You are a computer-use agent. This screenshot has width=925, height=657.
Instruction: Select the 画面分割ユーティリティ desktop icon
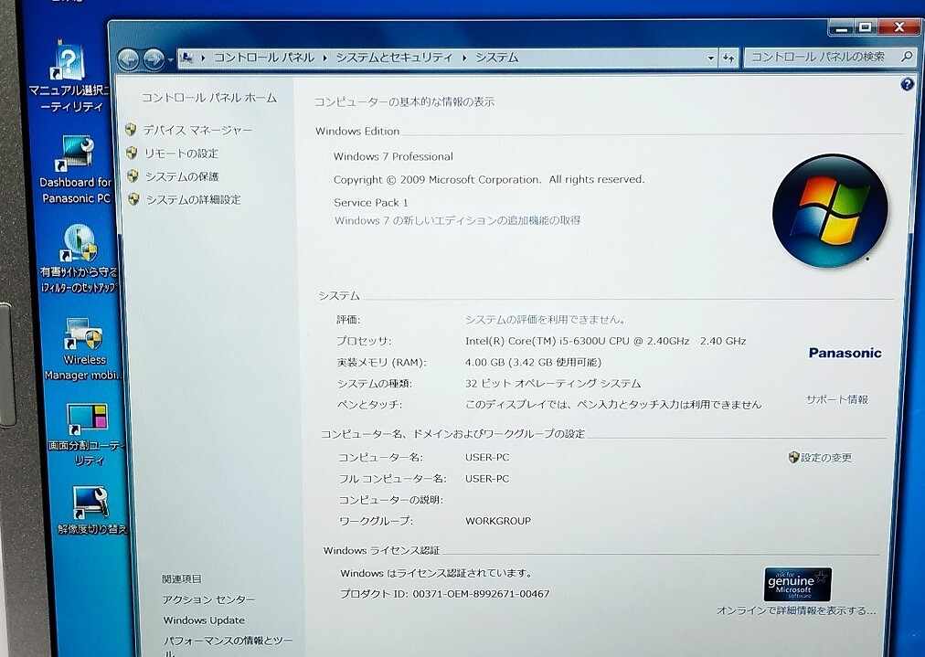coord(88,434)
